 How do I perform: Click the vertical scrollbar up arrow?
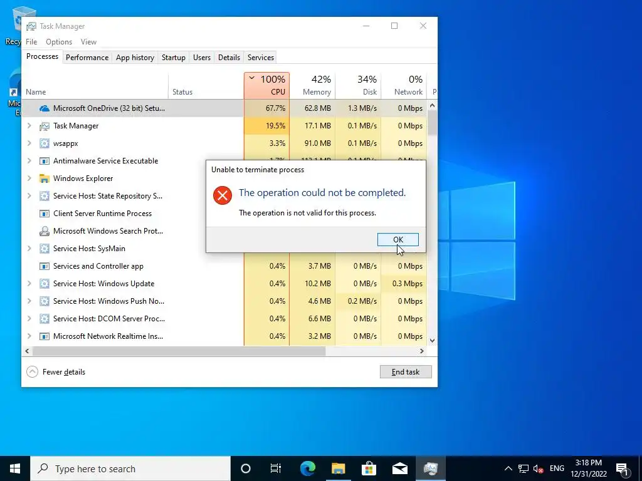432,105
